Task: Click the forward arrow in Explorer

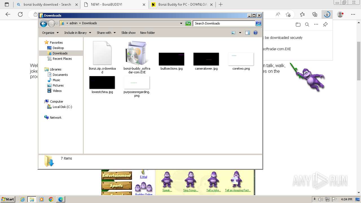Action: tap(51, 23)
